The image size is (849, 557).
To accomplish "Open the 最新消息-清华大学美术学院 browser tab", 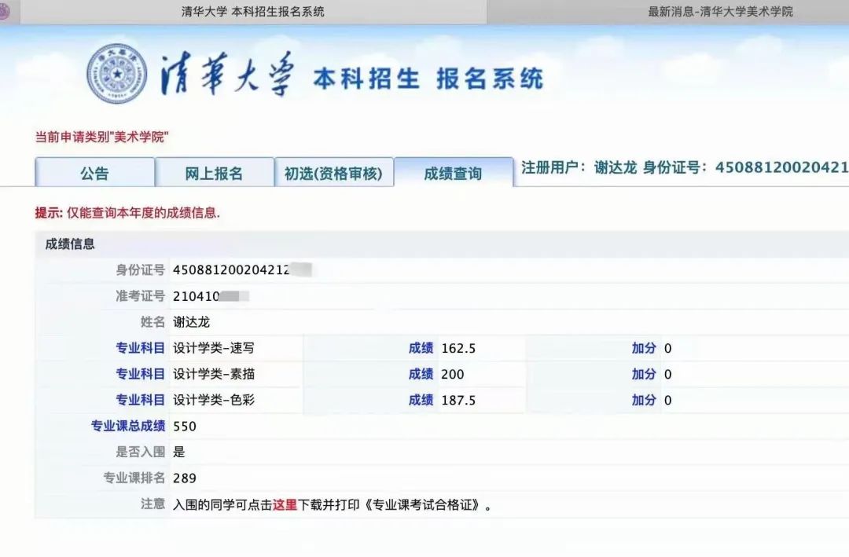I will (720, 11).
